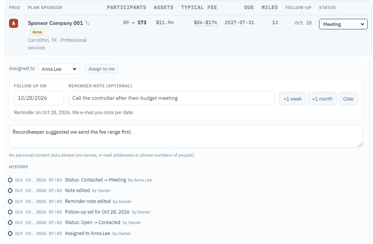Click the Anna tag under the sponsor name
Screen dimensions: 373x244
click(x=37, y=32)
